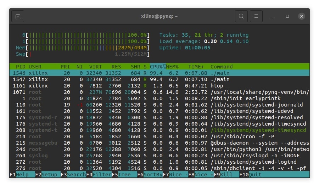Image resolution: width=319 pixels, height=188 pixels.
Task: Select the /usr/sbin/cron -f -P row
Action: (159, 137)
